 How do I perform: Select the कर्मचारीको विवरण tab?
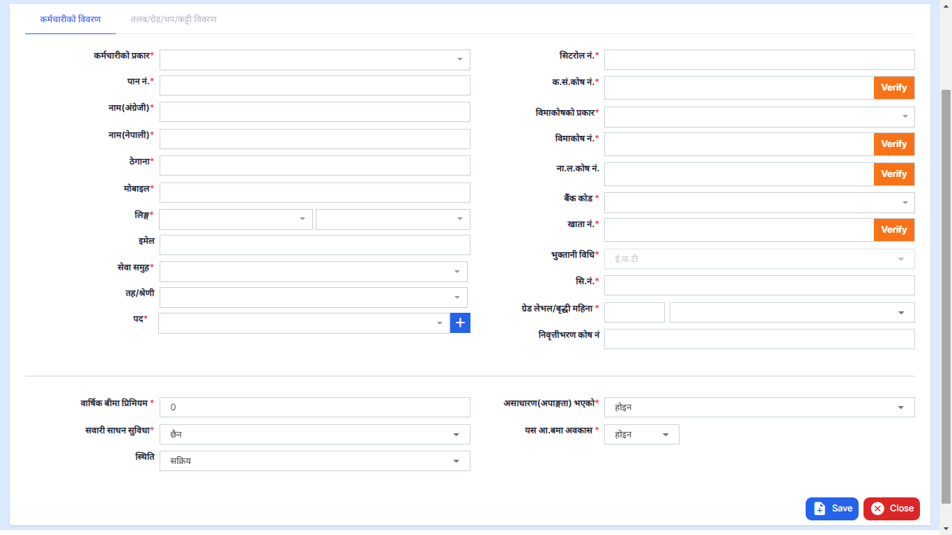(70, 20)
